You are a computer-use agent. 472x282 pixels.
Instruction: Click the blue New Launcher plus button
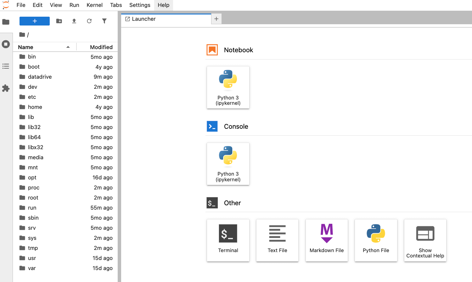35,21
